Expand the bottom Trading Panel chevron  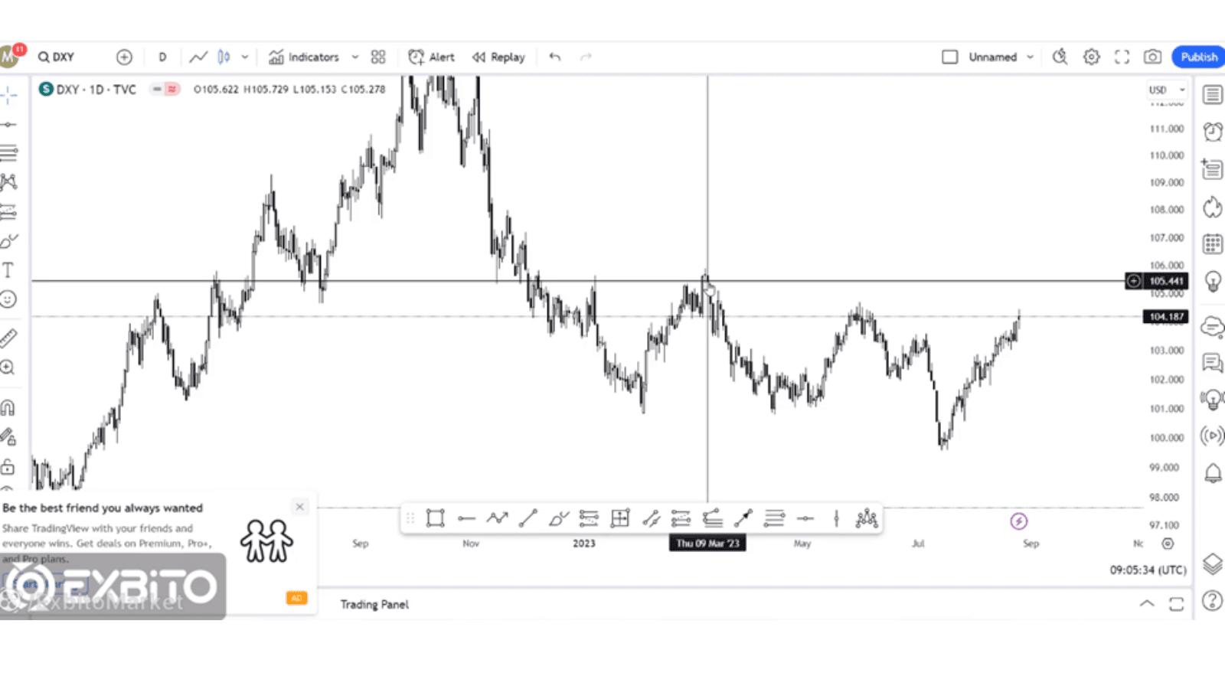[1147, 603]
